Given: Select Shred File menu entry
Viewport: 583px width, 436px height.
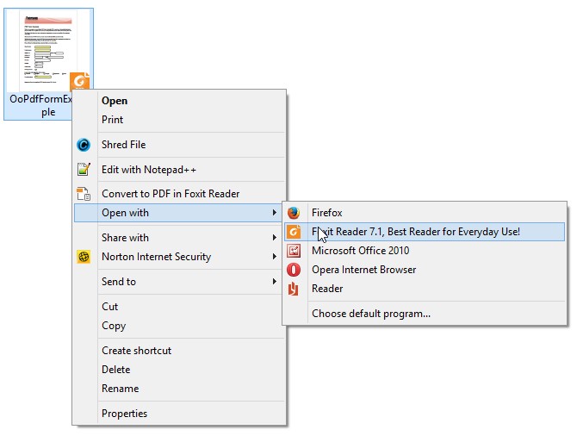Looking at the screenshot, I should click(x=180, y=145).
